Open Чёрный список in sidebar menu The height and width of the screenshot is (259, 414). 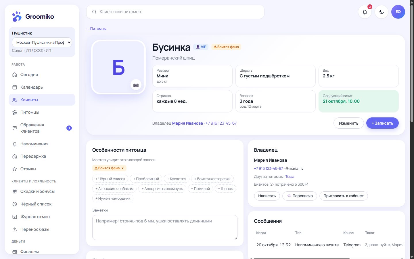[x=42, y=204]
